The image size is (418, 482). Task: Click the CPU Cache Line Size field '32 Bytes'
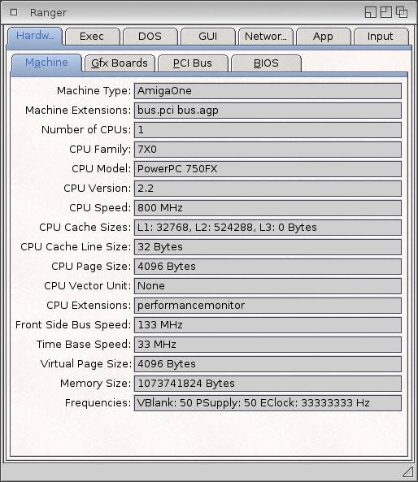[x=268, y=247]
